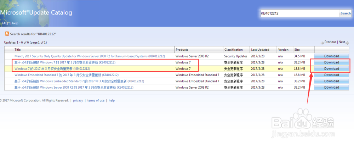Image resolution: width=354 pixels, height=146 pixels.
Task: Click the copyright Microsoft Corporation text
Action: coord(34,101)
